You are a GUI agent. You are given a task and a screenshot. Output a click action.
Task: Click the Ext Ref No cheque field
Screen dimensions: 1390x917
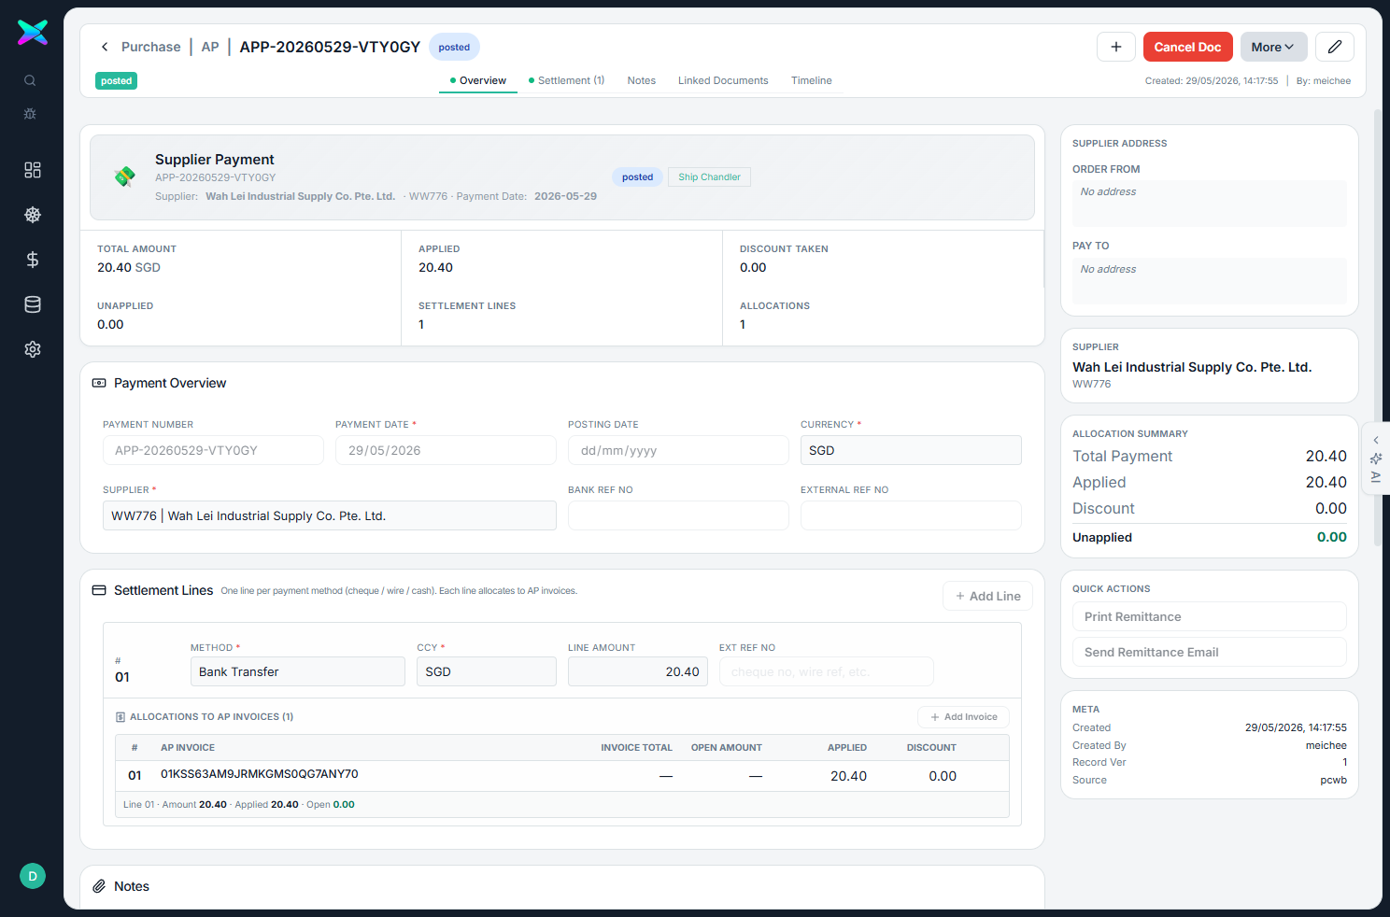coord(827,671)
